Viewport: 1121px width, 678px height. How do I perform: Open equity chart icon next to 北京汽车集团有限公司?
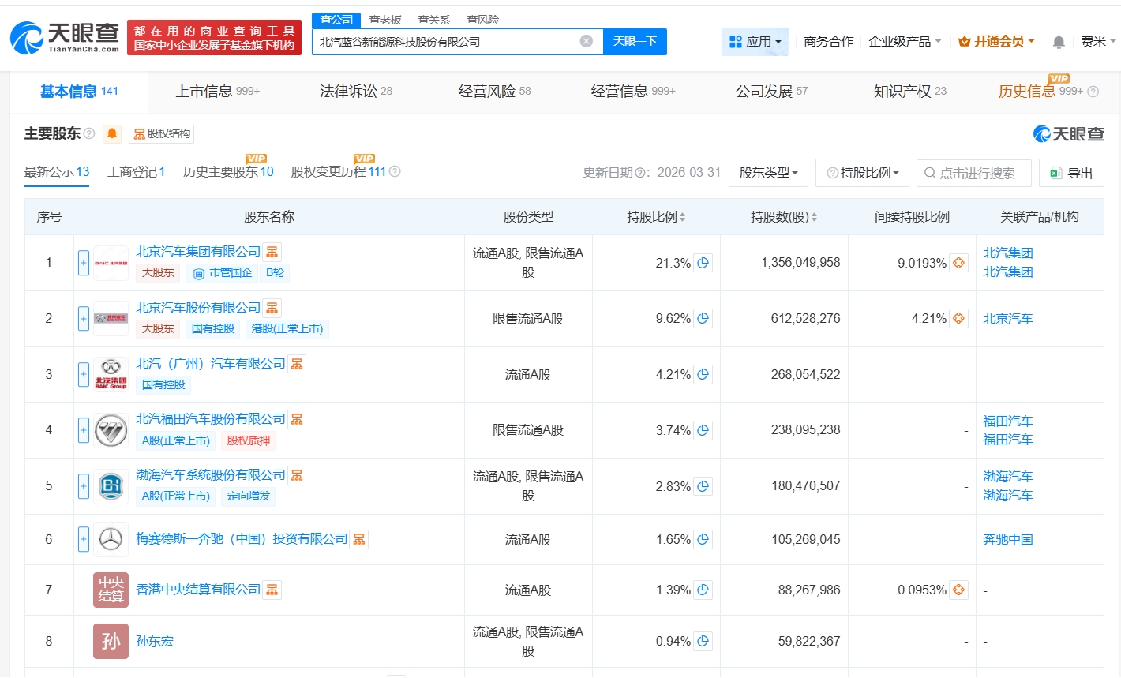coord(272,252)
